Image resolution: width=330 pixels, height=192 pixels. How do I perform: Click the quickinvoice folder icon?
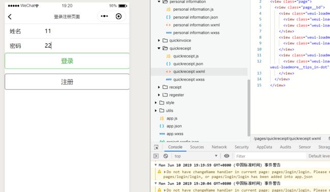tap(165, 40)
